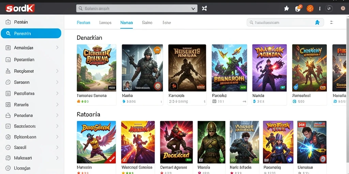Viewport: 349px width, 174px height.
Task: Switch to the Lenoos tab
Action: (x=105, y=22)
